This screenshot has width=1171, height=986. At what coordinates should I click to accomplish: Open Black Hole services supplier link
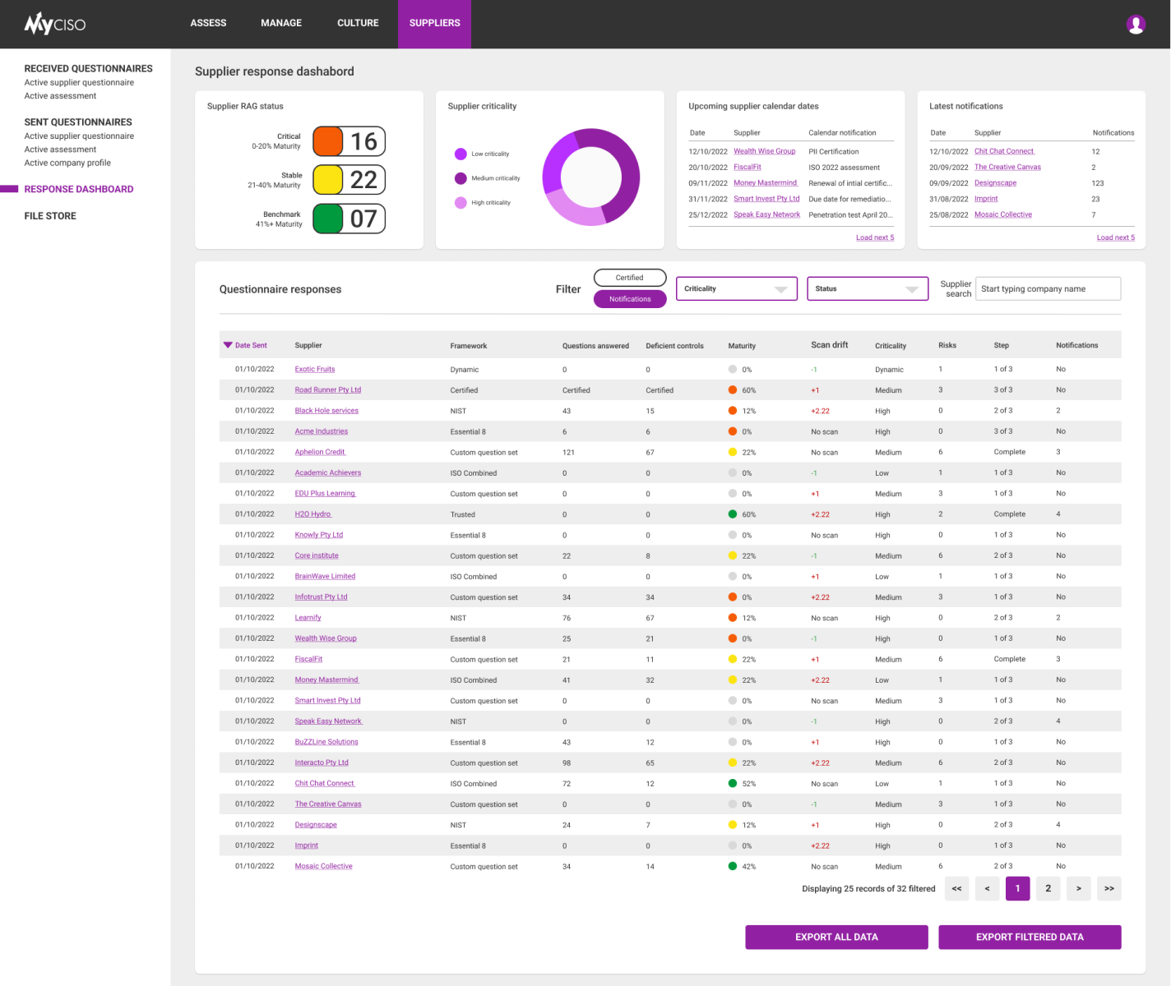(x=326, y=410)
